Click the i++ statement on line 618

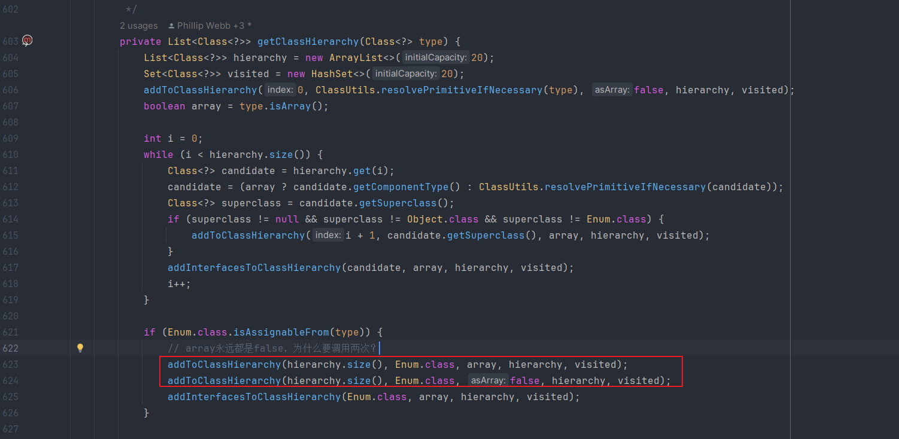click(x=180, y=283)
